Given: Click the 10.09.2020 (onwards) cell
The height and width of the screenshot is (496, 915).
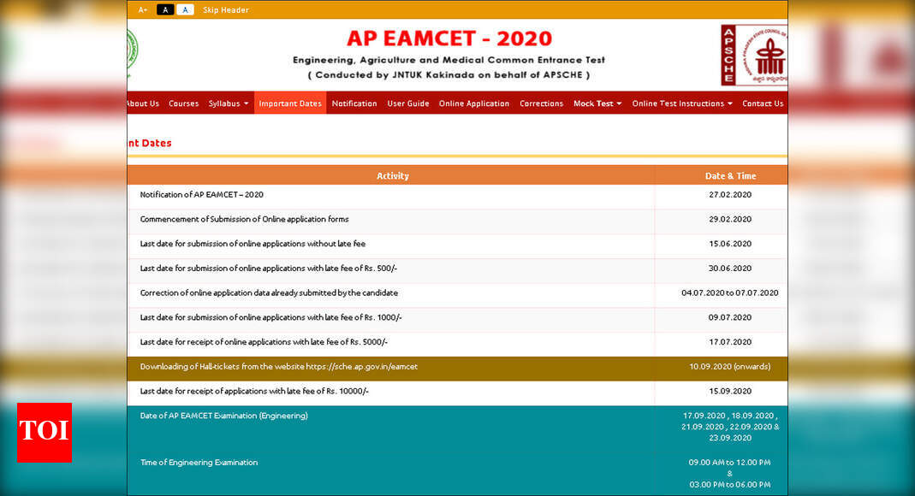Looking at the screenshot, I should pos(729,367).
